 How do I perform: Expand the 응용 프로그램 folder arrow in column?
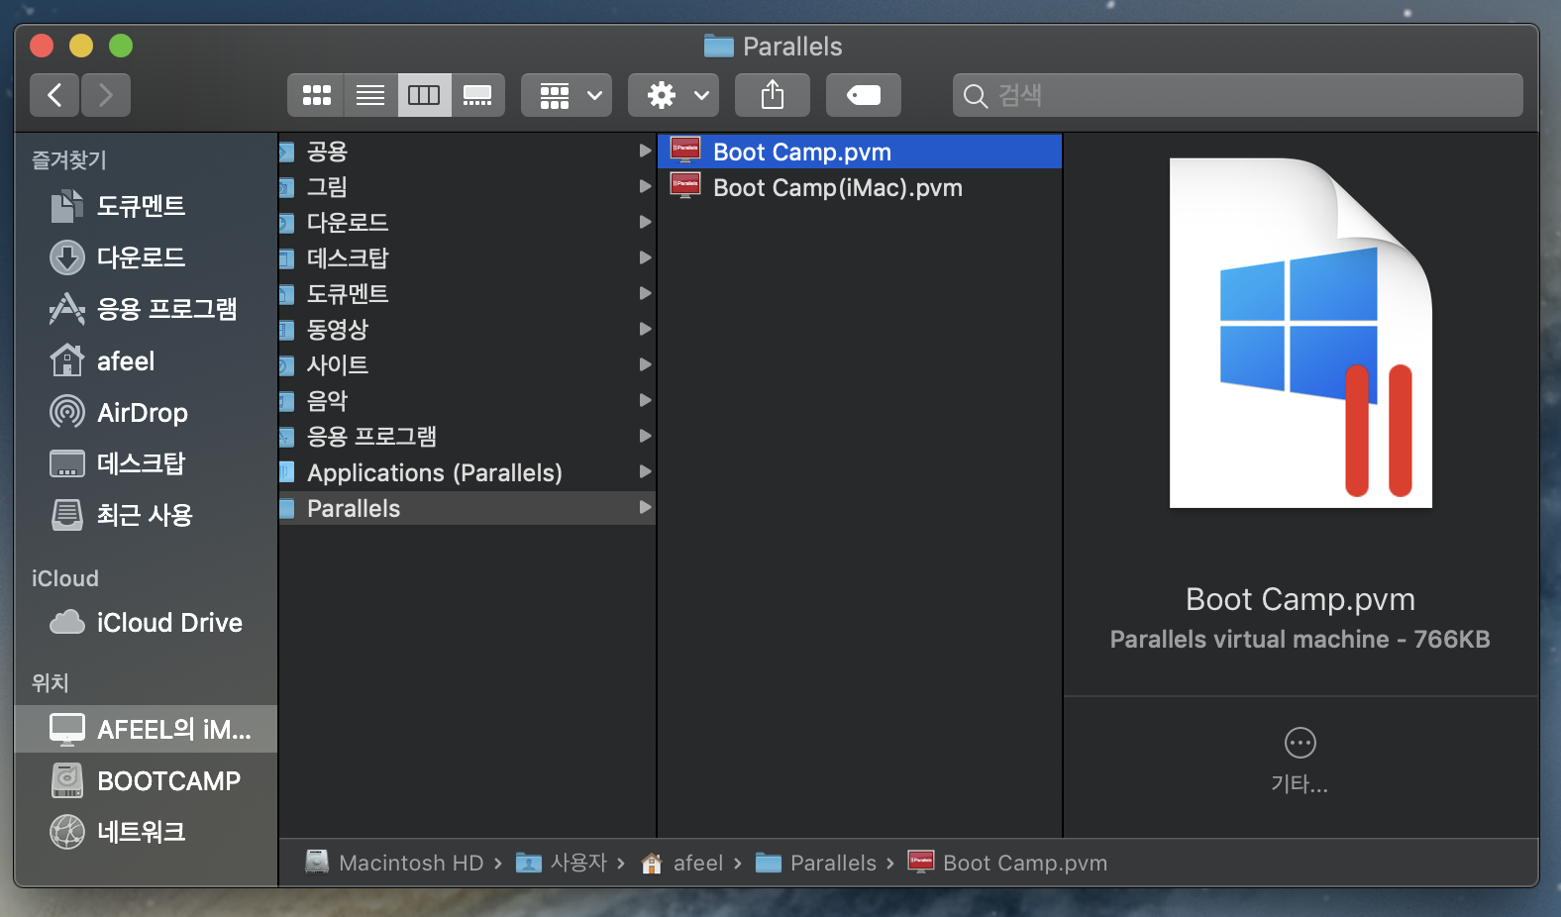[645, 436]
